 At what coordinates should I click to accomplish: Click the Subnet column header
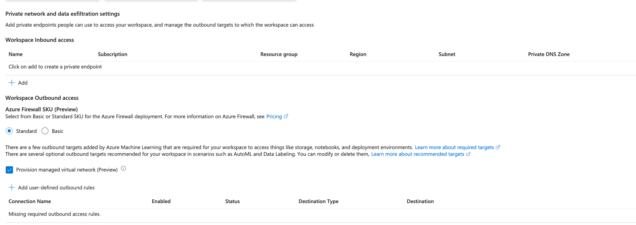[x=447, y=54]
